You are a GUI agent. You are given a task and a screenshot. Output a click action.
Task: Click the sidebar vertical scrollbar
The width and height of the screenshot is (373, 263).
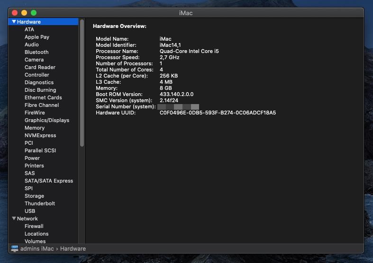pos(82,83)
